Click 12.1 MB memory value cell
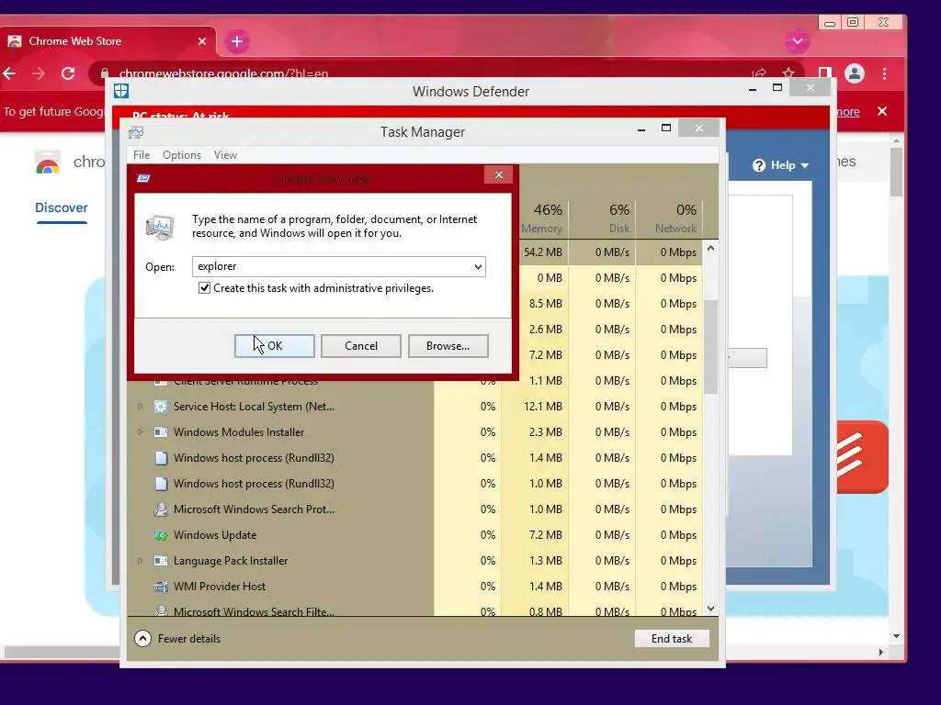Image resolution: width=941 pixels, height=705 pixels. [542, 407]
